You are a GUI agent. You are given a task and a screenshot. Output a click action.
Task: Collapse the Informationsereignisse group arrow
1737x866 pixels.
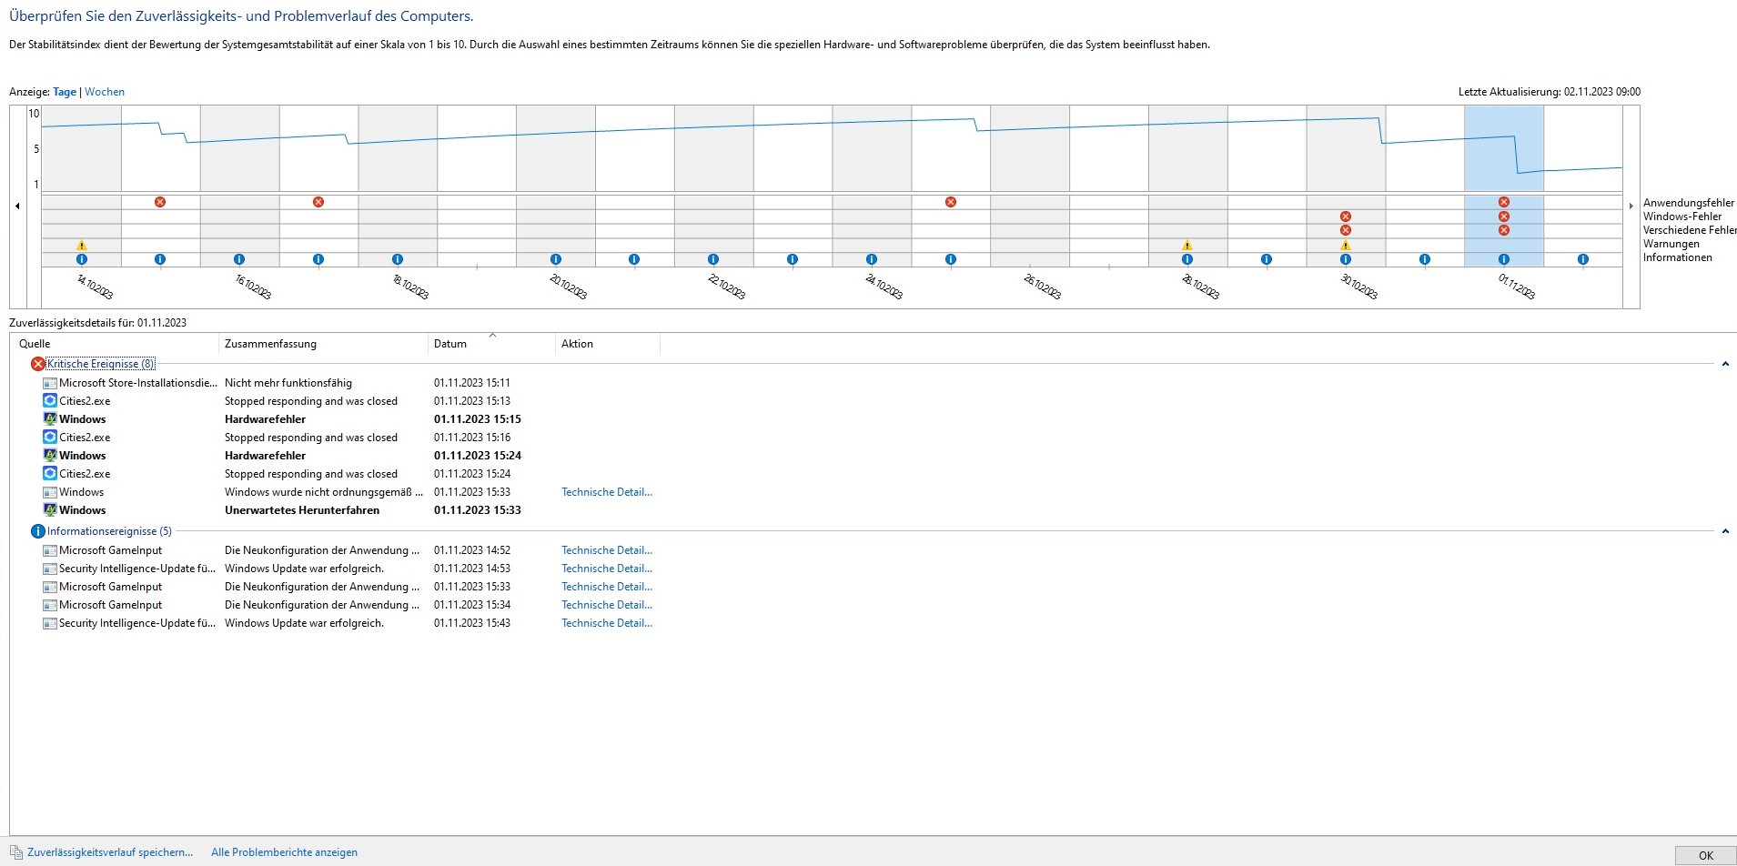point(1725,531)
